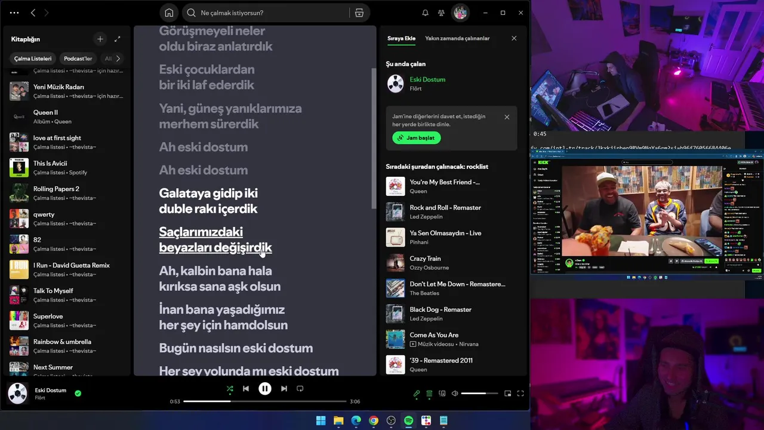Play 'Ya Sen Olmasaydın - Live' from queue
The width and height of the screenshot is (764, 430).
point(451,238)
